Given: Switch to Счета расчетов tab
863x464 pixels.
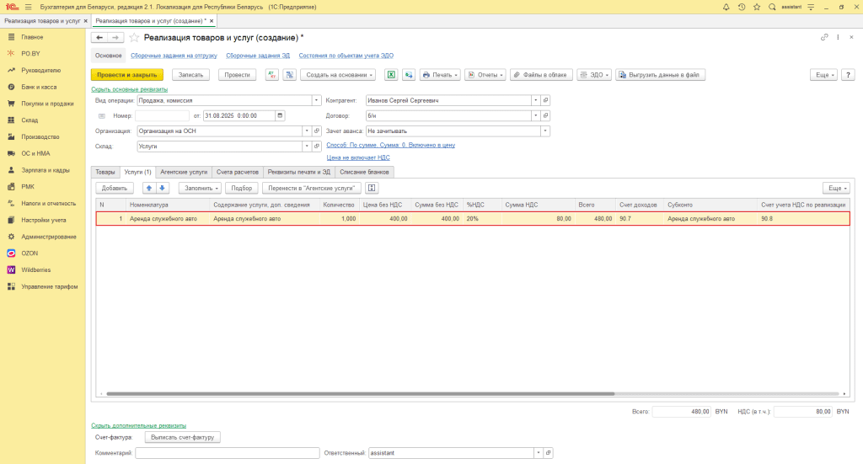Looking at the screenshot, I should (237, 172).
